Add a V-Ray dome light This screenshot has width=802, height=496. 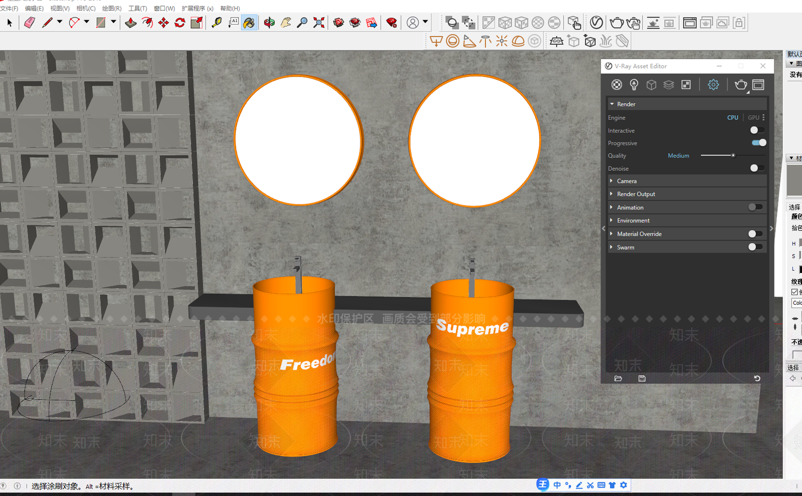(518, 41)
